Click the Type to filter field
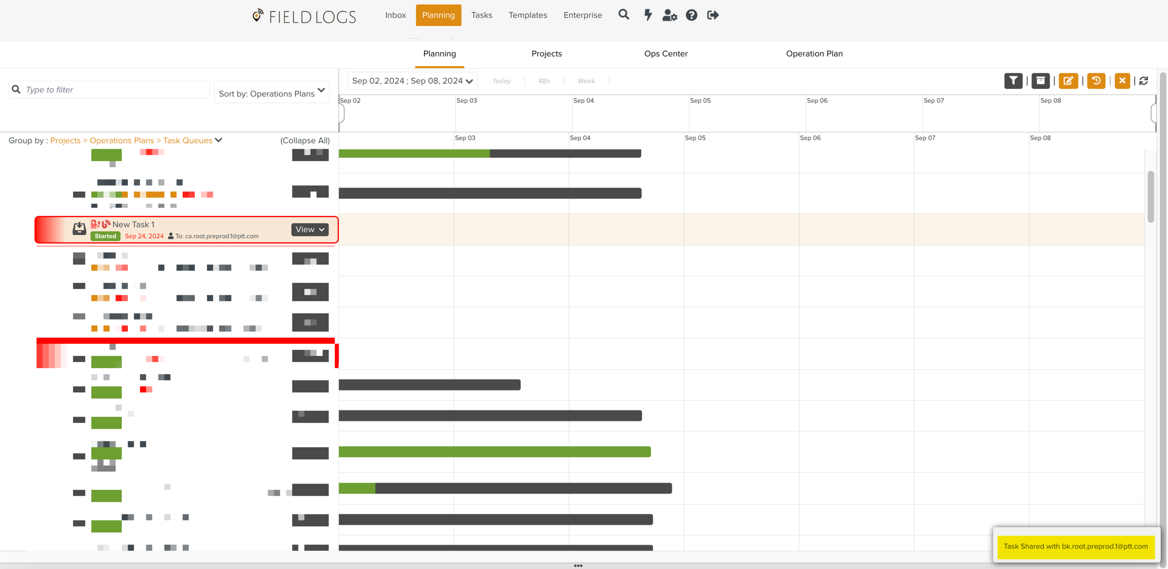The height and width of the screenshot is (569, 1168). [114, 90]
